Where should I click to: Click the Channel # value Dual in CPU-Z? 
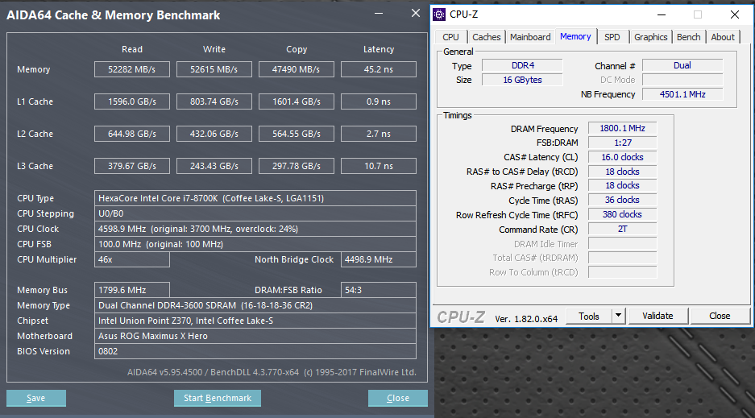(682, 65)
